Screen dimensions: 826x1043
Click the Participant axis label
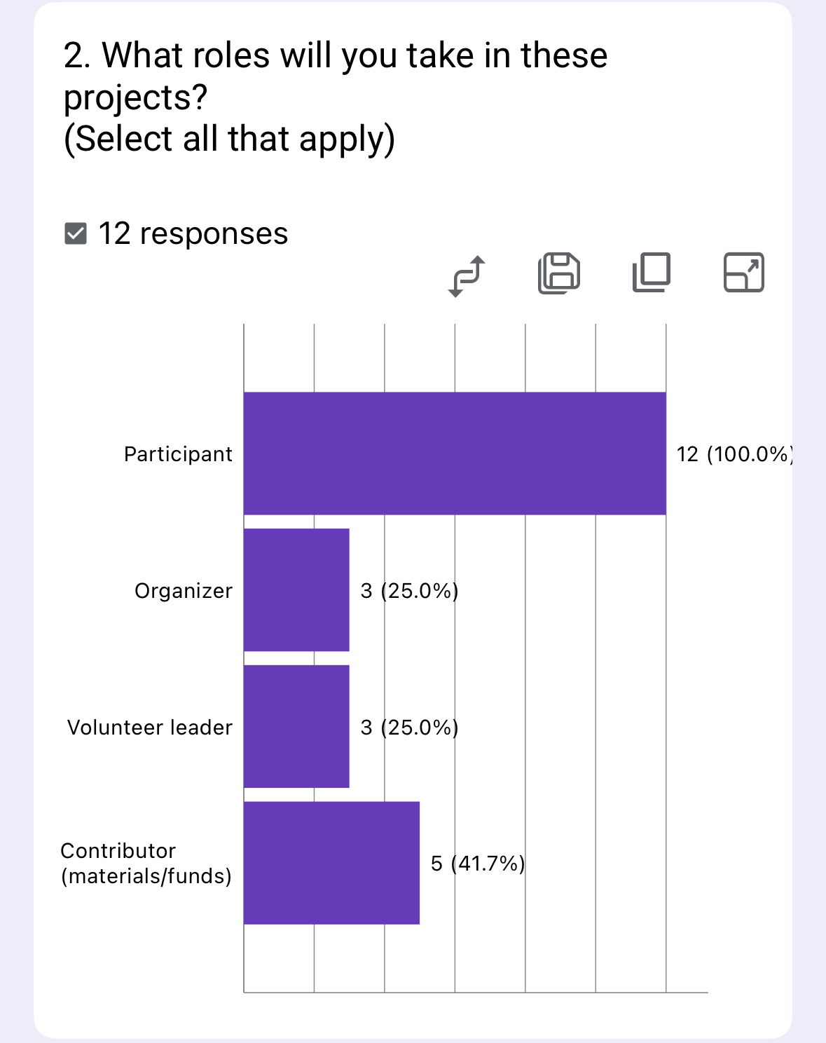pos(178,454)
